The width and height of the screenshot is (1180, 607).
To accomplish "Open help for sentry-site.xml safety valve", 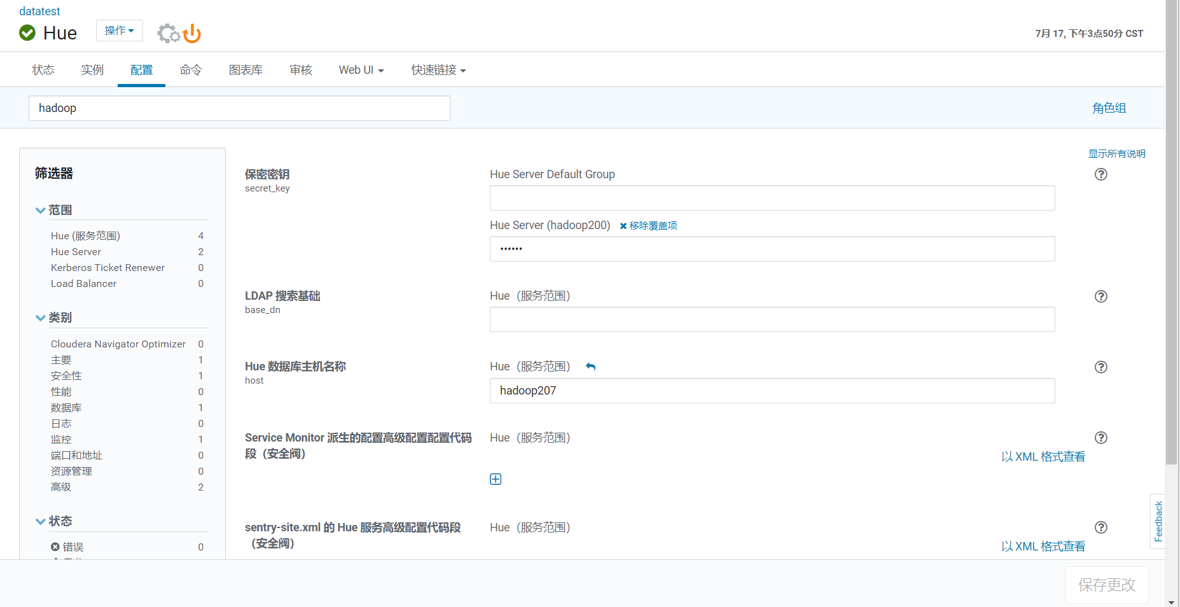I will point(1101,527).
